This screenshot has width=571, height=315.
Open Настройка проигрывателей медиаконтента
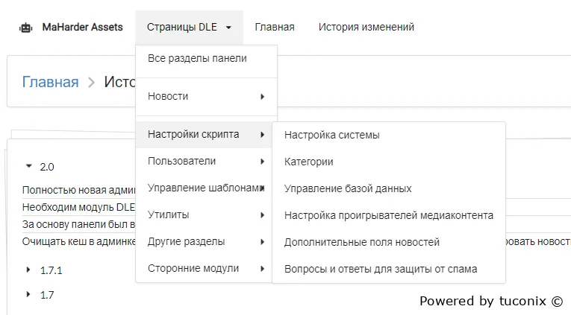click(x=388, y=215)
